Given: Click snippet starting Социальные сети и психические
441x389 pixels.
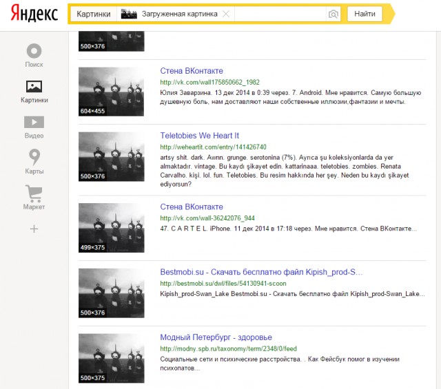Looking at the screenshot, I should [280, 364].
